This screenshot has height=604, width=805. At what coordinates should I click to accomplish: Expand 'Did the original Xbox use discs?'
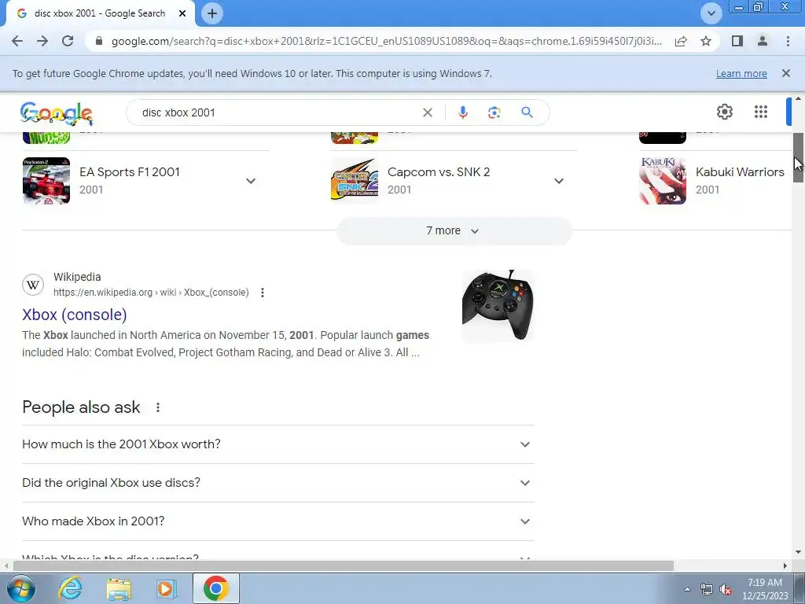click(x=278, y=483)
